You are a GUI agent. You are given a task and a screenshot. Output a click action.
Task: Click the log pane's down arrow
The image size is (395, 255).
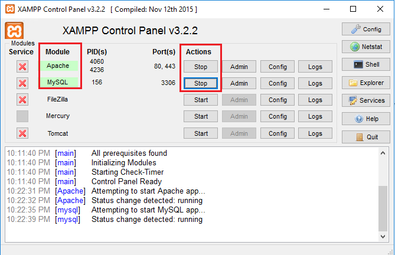(x=383, y=236)
